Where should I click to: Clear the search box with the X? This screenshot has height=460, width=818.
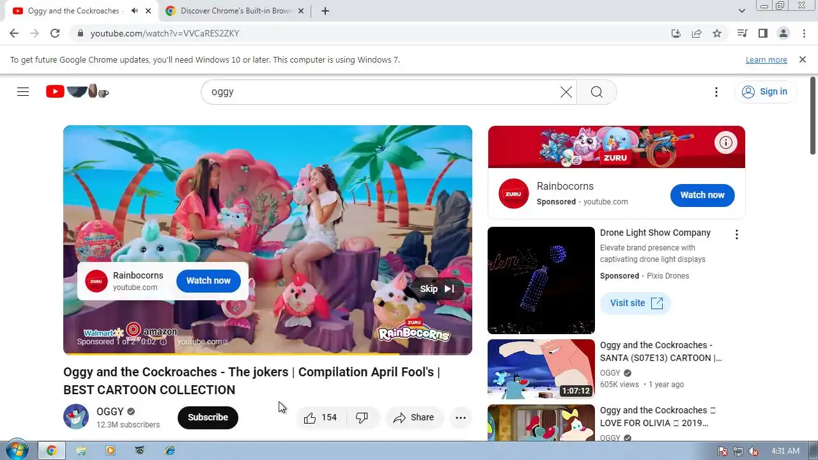[x=566, y=92]
